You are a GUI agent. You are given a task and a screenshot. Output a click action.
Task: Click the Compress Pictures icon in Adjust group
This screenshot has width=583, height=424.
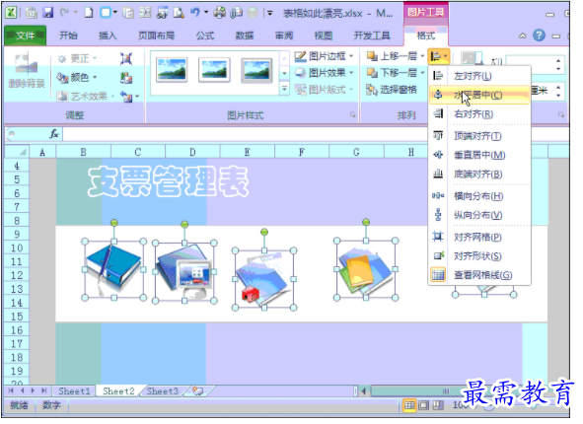(x=126, y=59)
